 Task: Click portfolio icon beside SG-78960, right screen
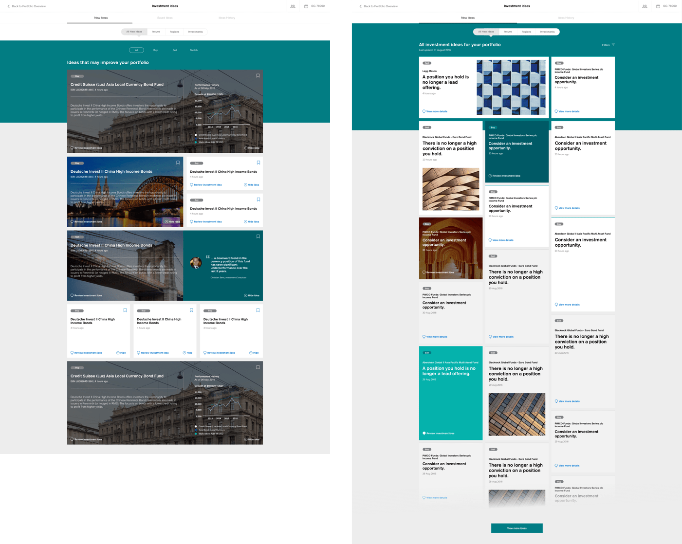tap(658, 6)
